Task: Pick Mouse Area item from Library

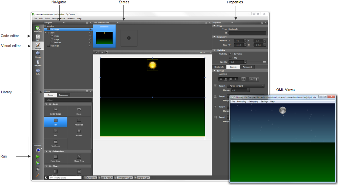Action: point(79,158)
